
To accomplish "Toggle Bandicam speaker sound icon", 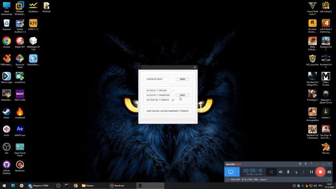I will click(280, 172).
